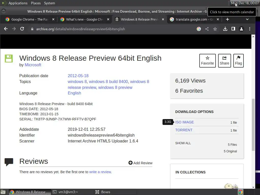Click the browser forward arrow

14,29
